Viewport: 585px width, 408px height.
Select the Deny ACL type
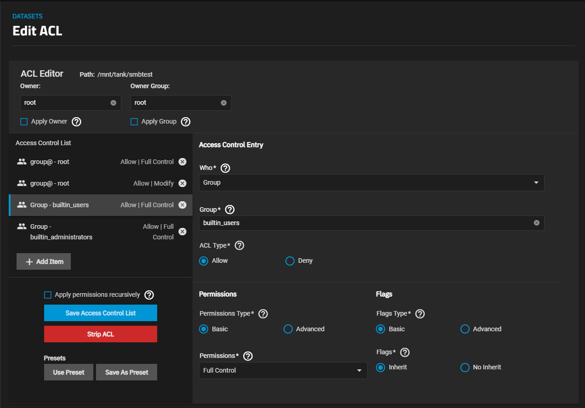click(290, 261)
